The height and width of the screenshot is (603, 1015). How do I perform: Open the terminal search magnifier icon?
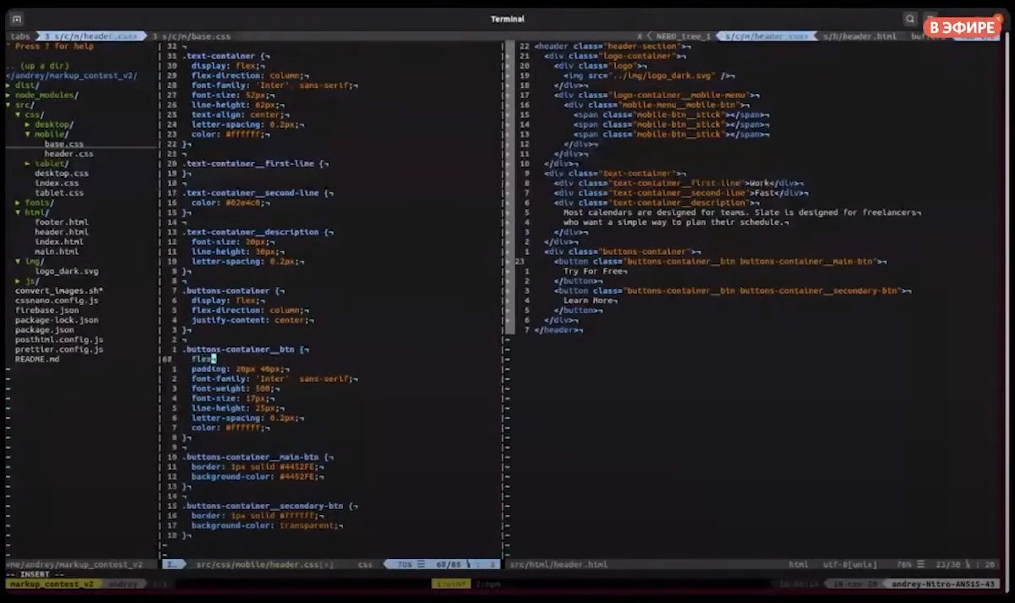coord(910,19)
